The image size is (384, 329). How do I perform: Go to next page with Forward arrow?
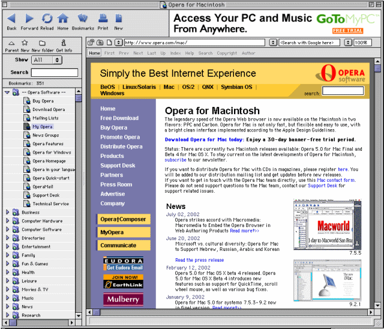tap(29, 22)
